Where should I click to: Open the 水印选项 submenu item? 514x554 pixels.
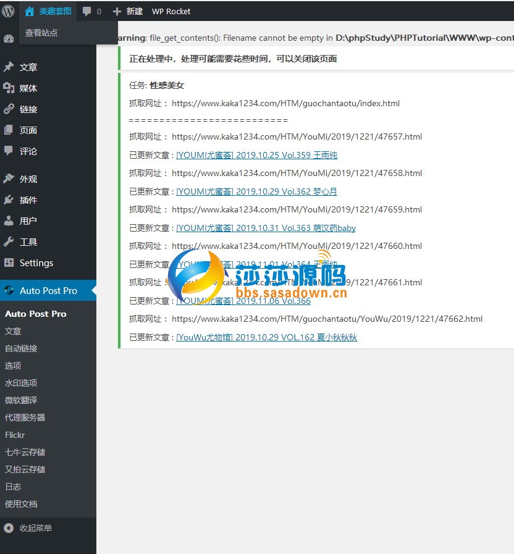(x=21, y=383)
